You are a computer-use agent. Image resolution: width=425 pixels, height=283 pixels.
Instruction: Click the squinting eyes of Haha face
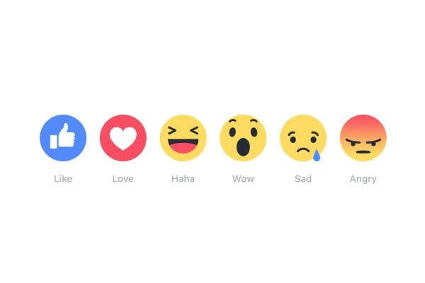click(183, 131)
